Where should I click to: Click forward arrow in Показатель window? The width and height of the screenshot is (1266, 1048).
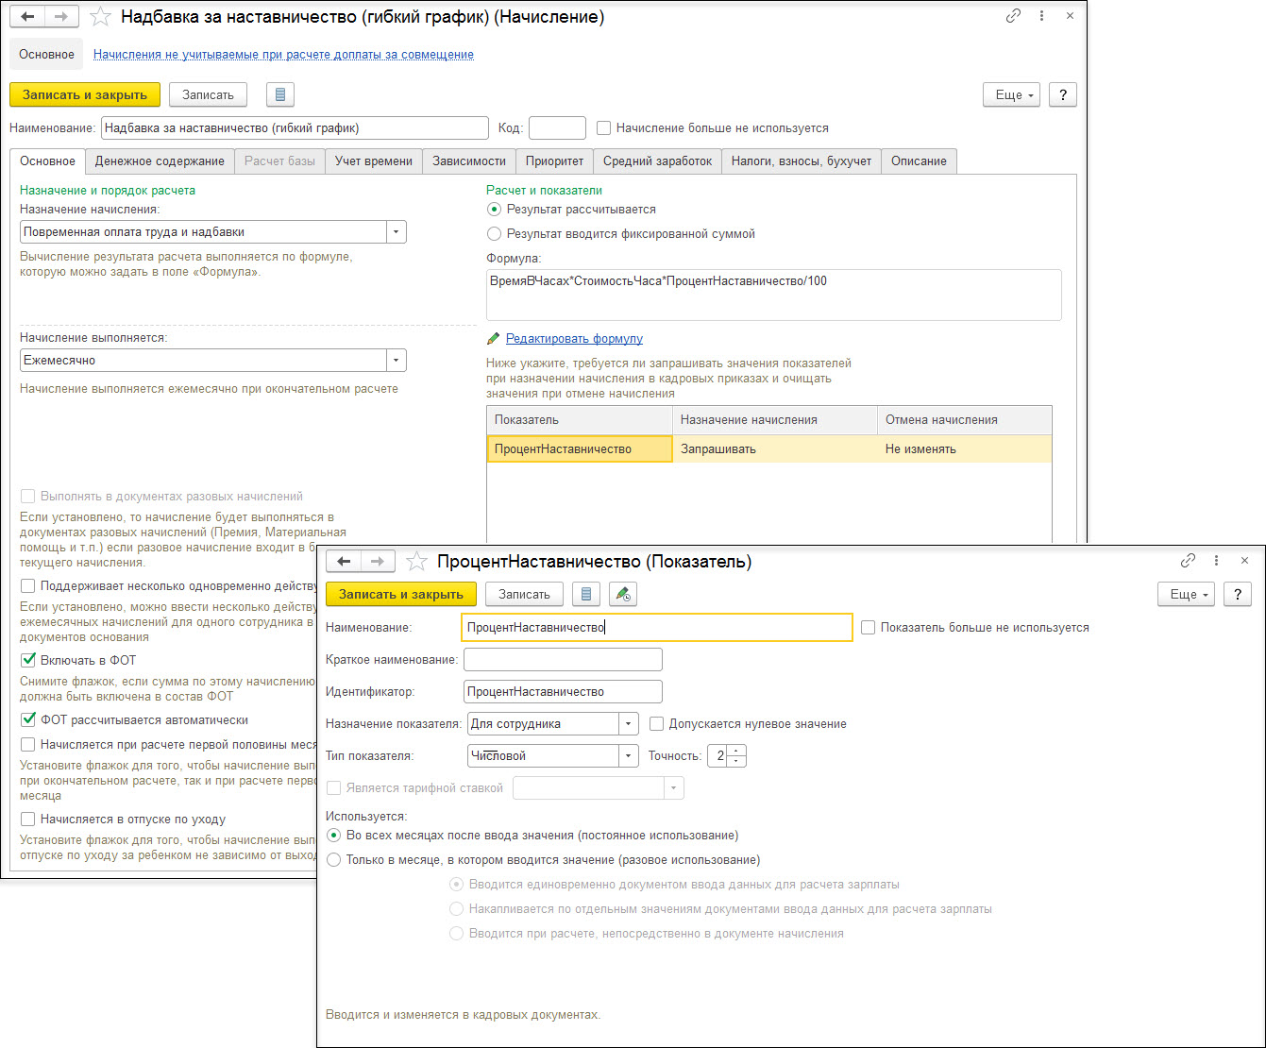(x=378, y=562)
